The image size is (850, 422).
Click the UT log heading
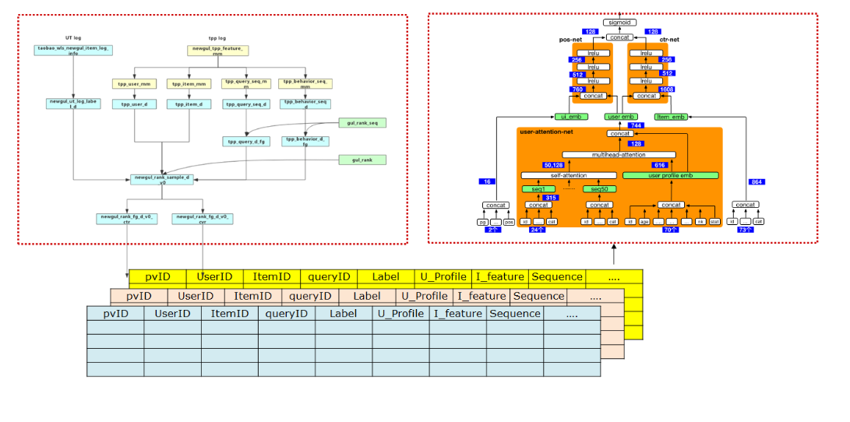click(73, 37)
